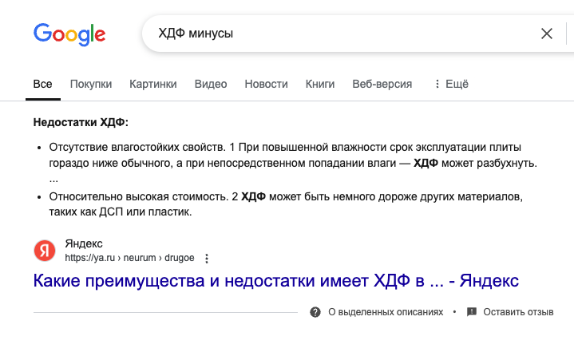Switch to the 'Покупки' tab
This screenshot has height=356, width=574.
click(x=91, y=84)
